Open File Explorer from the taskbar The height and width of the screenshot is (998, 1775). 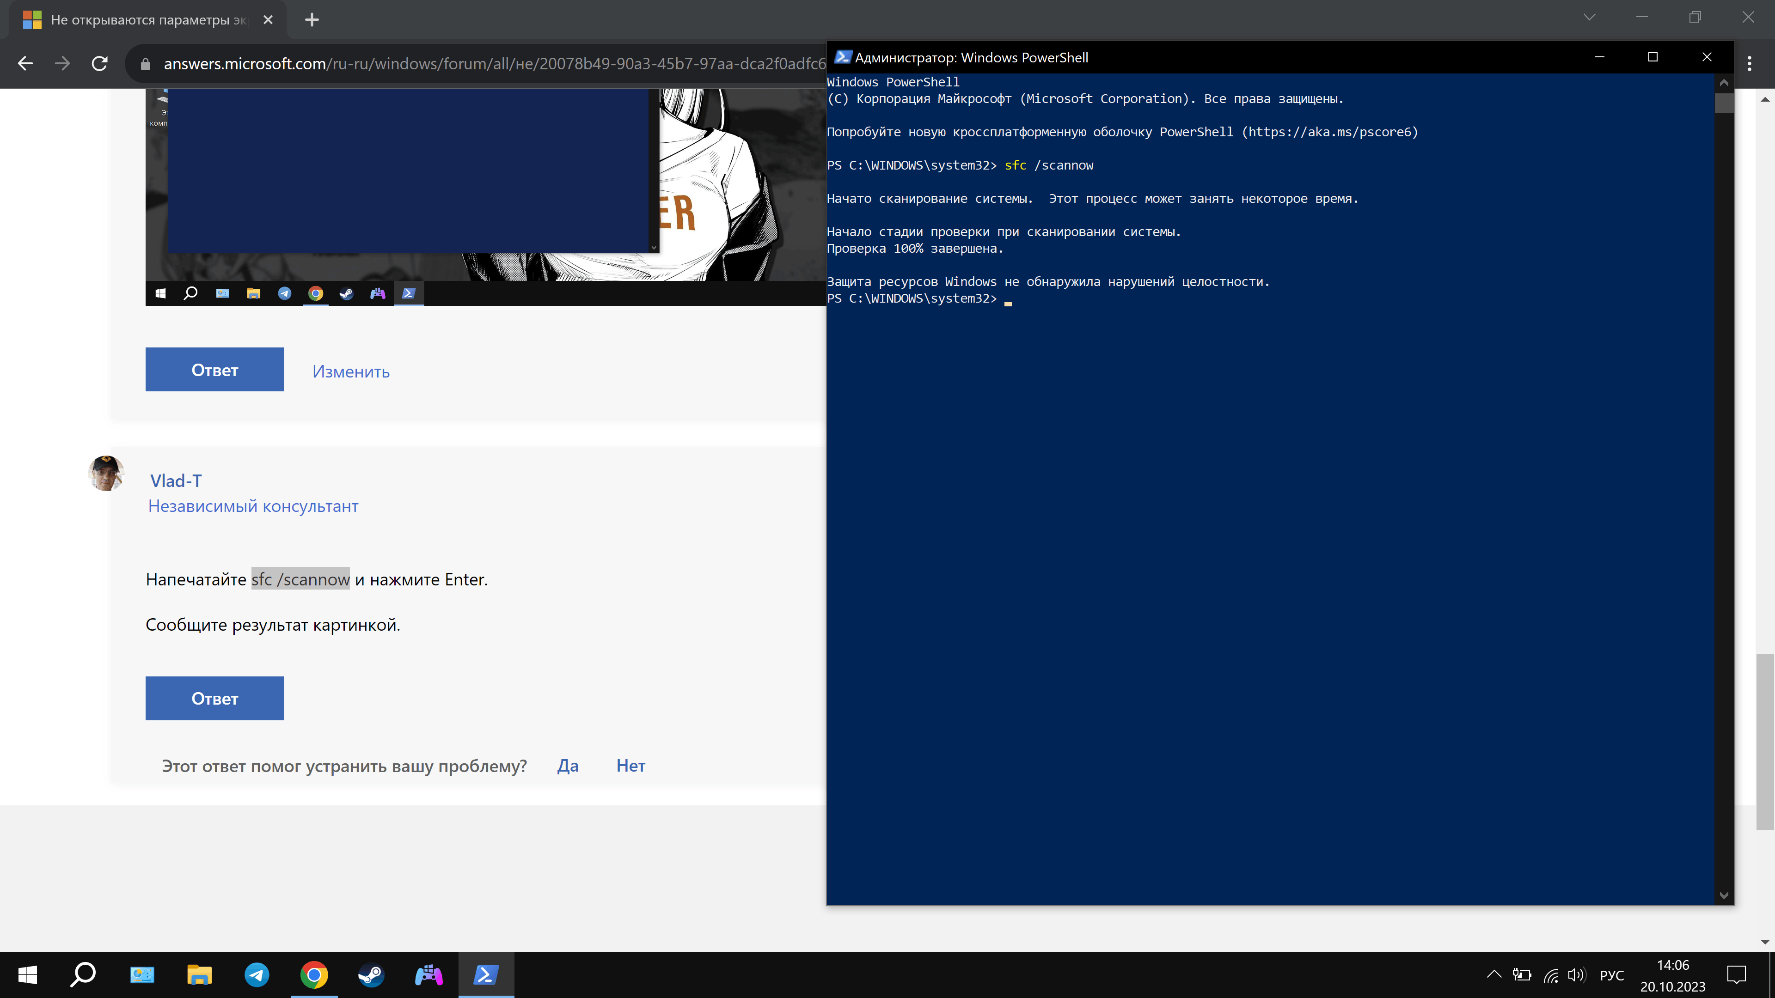(199, 974)
